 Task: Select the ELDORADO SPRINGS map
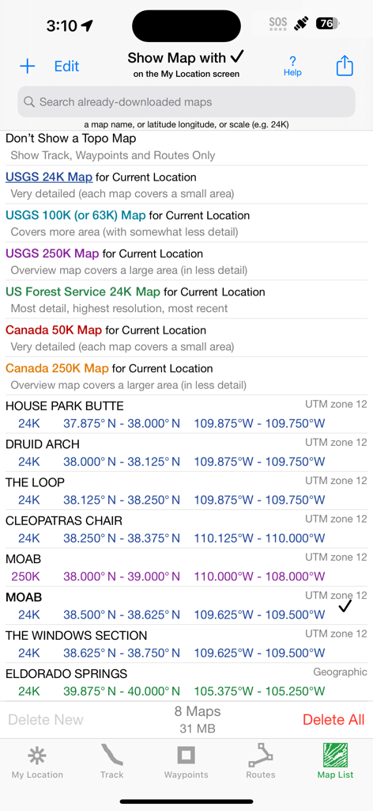tap(186, 682)
